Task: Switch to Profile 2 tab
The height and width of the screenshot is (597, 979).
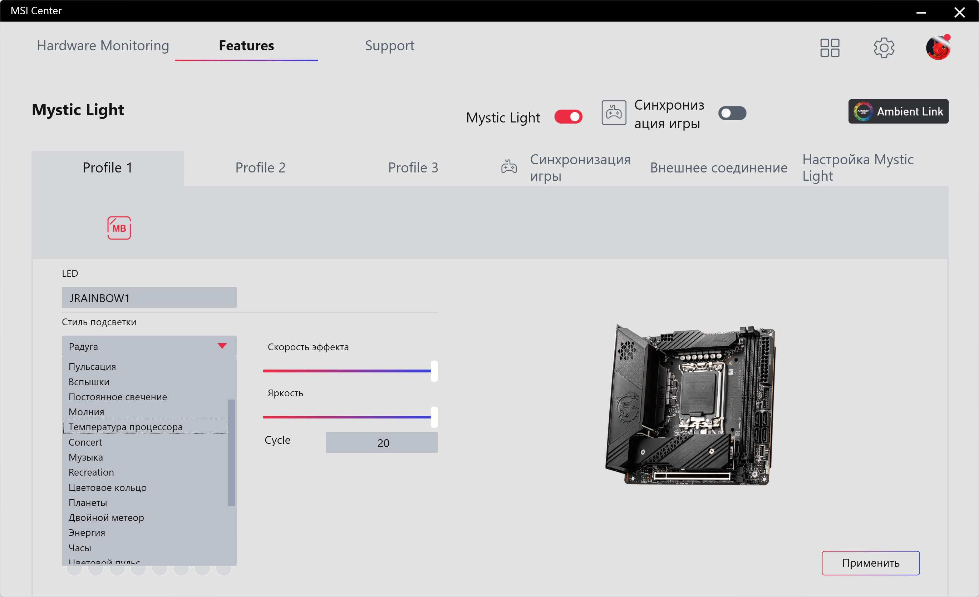Action: 260,167
